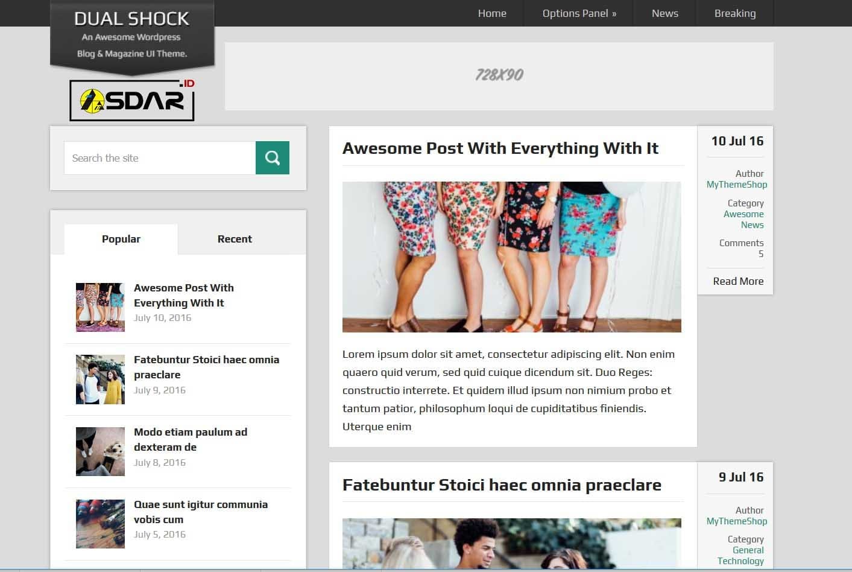This screenshot has height=572, width=852.
Task: Open the News menu item
Action: [x=665, y=13]
